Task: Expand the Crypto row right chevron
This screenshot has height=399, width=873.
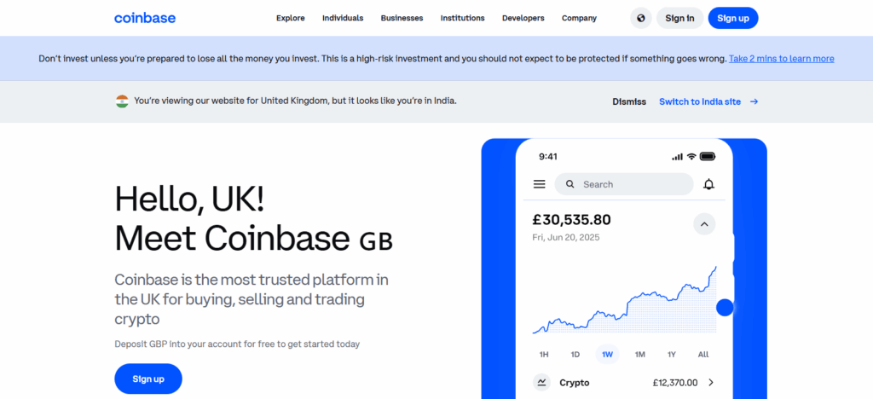Action: tap(711, 382)
